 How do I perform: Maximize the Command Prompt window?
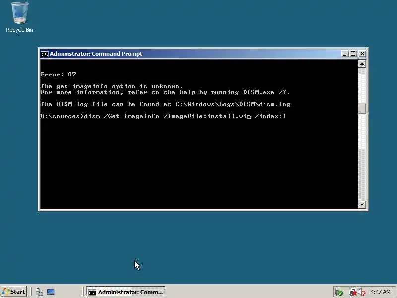click(x=353, y=54)
